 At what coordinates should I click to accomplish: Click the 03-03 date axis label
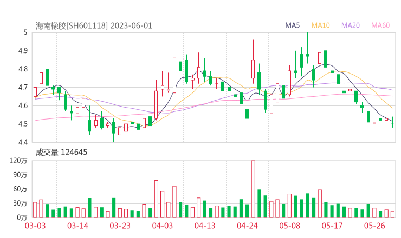(35, 226)
